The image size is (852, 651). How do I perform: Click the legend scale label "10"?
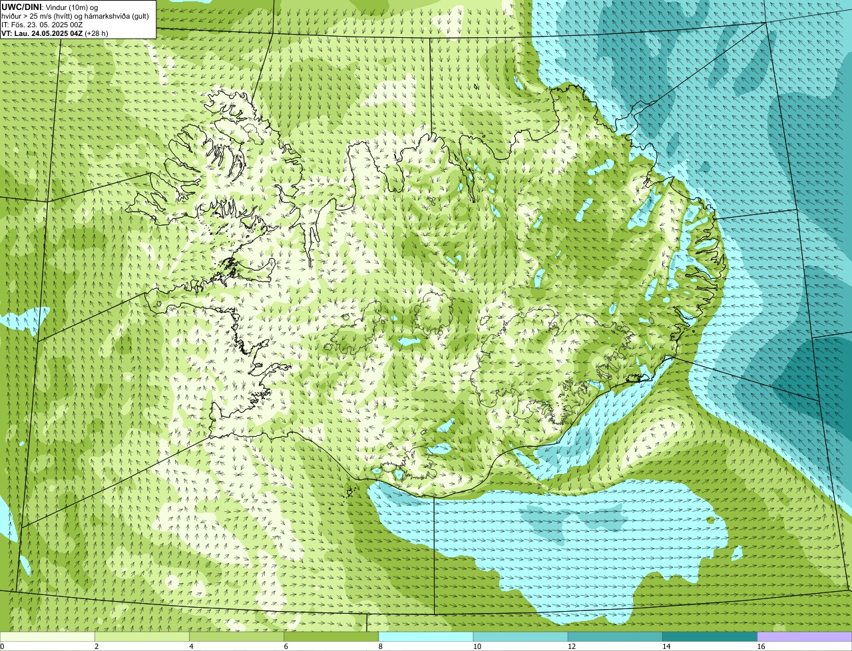pyautogui.click(x=477, y=646)
